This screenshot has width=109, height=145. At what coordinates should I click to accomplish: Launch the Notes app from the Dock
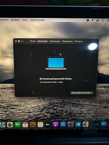click(40, 125)
